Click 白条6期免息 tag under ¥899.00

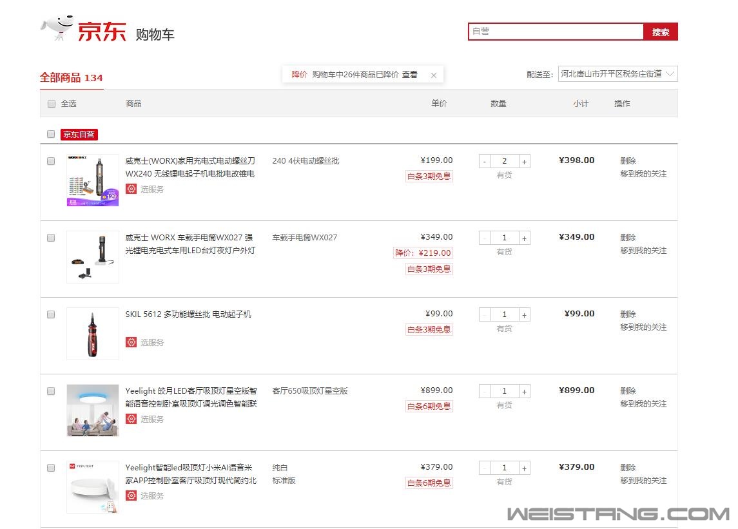pyautogui.click(x=429, y=406)
